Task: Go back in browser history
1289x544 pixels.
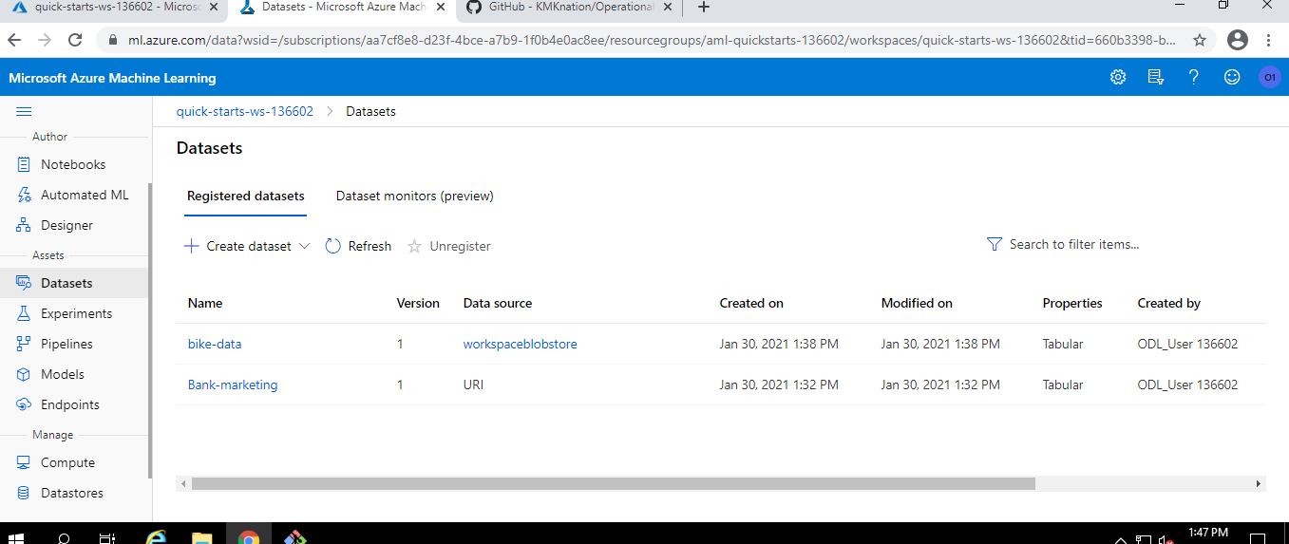Action: pos(15,41)
